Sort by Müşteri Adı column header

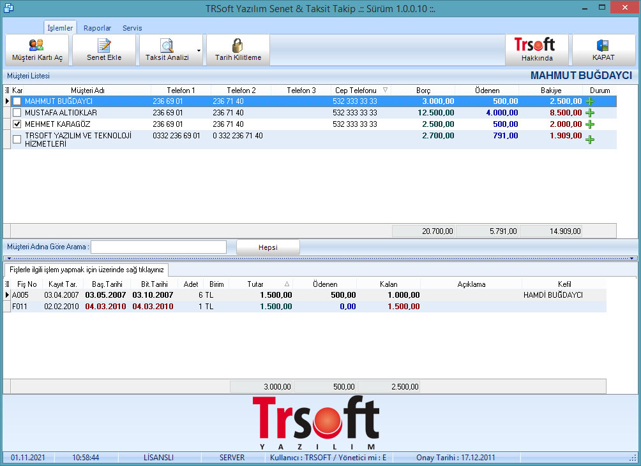(87, 90)
